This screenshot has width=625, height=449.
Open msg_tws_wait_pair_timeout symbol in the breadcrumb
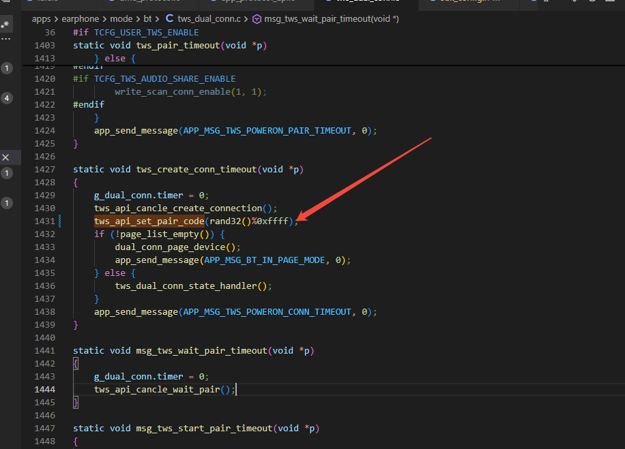tap(332, 18)
